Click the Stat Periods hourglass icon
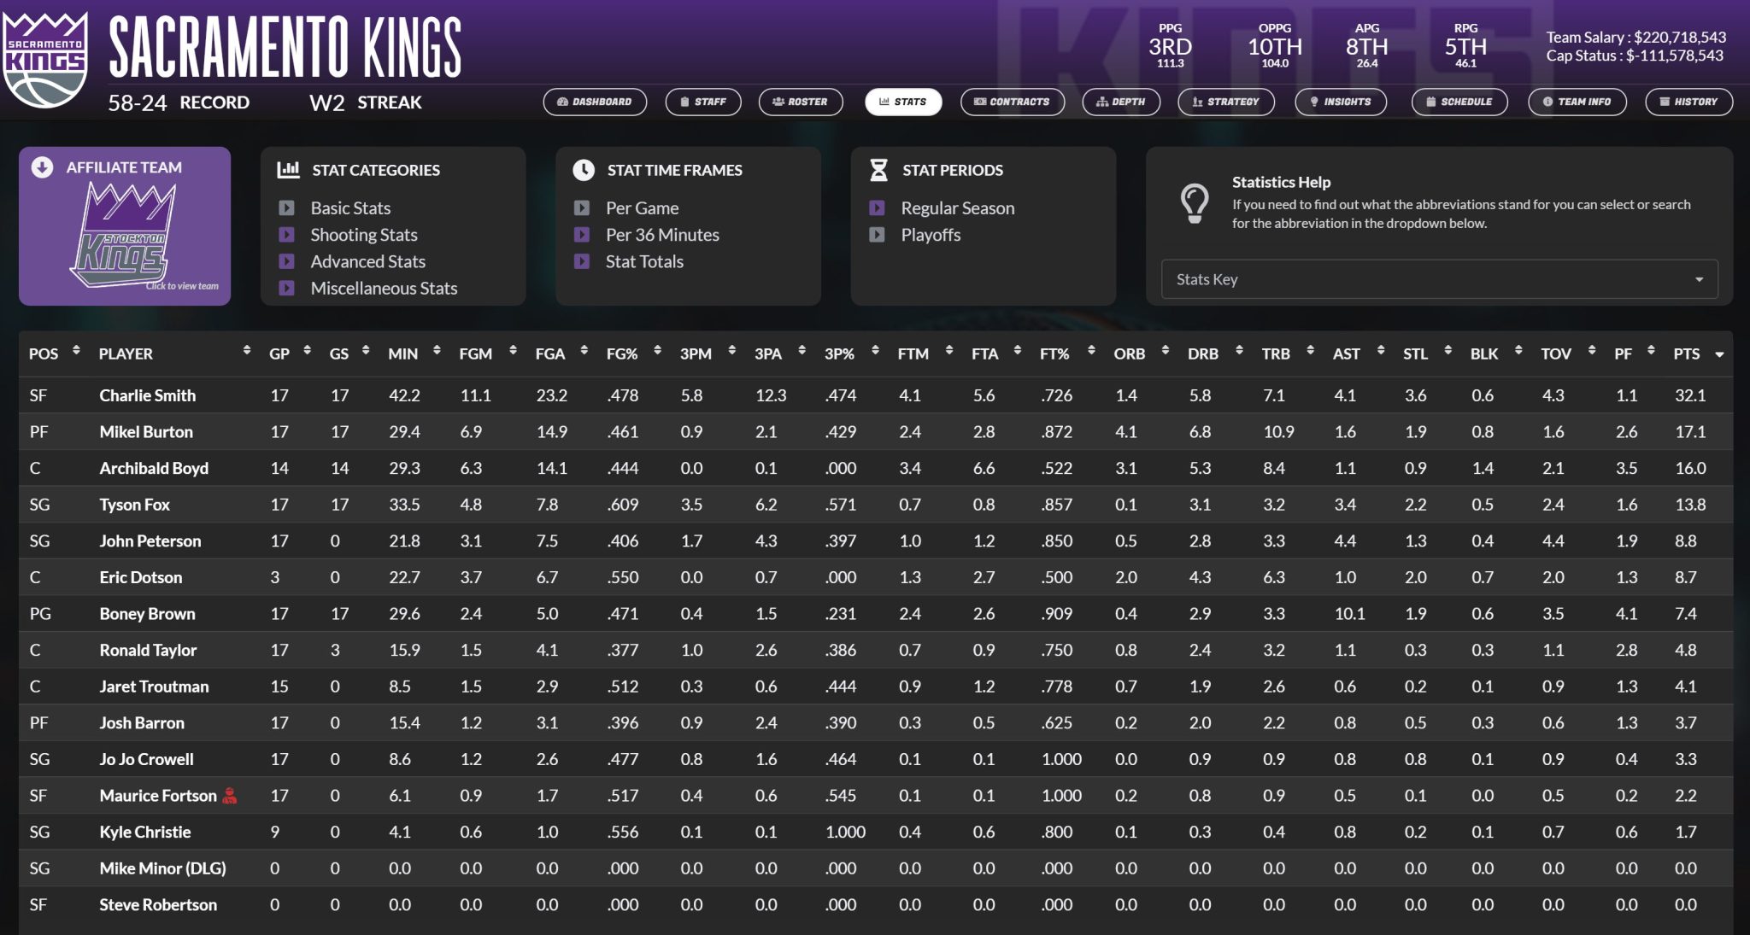 (878, 170)
